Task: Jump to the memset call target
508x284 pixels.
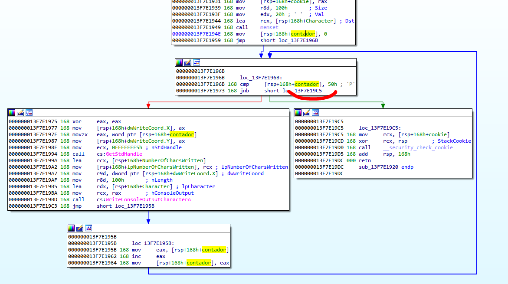Action: pyautogui.click(x=269, y=27)
